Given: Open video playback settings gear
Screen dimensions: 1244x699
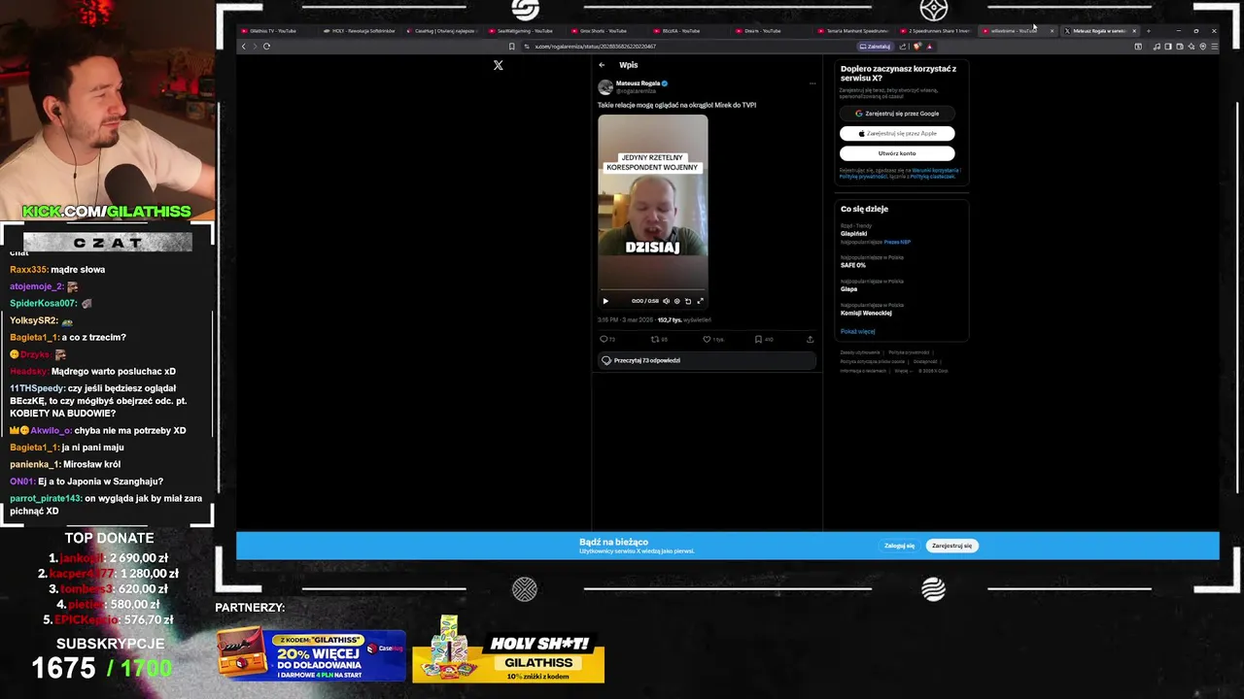Looking at the screenshot, I should click(x=676, y=301).
